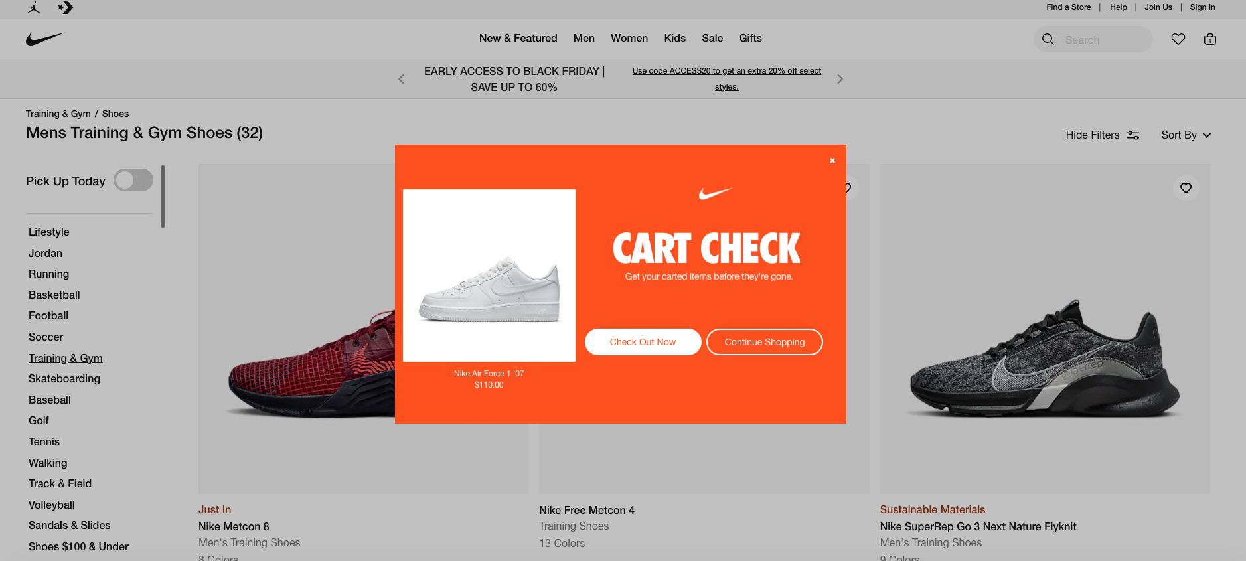This screenshot has height=561, width=1246.
Task: Open the Jordan brand logo link
Action: 34,7
